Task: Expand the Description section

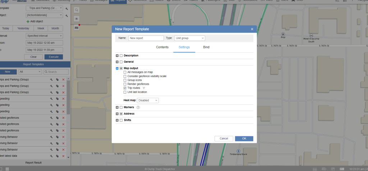Action: [x=117, y=56]
